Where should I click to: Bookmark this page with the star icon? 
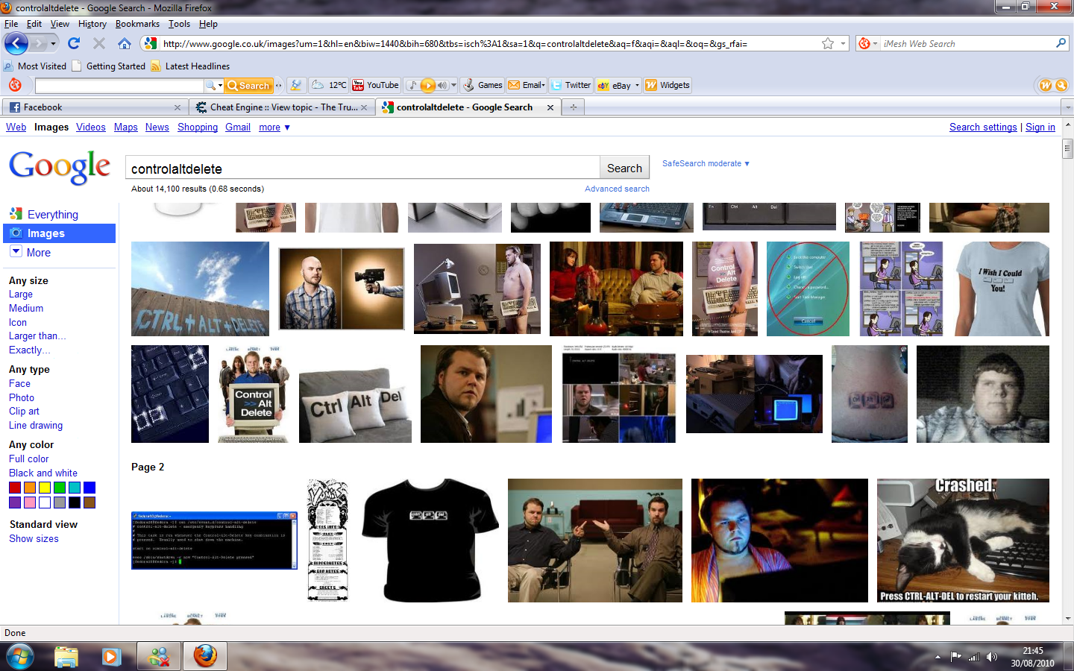coord(828,43)
